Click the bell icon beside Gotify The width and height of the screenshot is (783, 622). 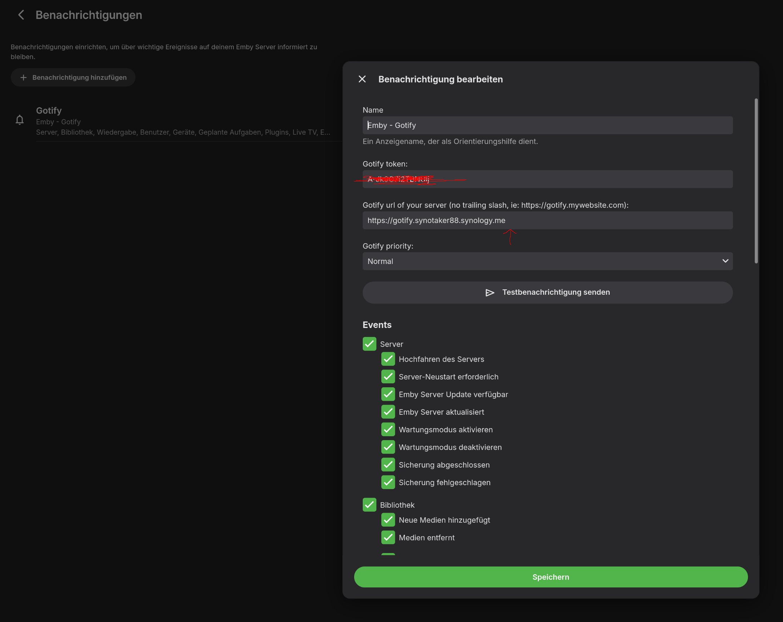click(20, 120)
